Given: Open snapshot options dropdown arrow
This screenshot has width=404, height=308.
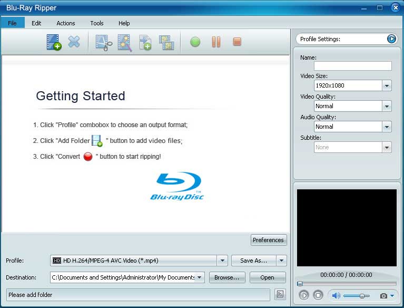Looking at the screenshot, I should pyautogui.click(x=392, y=296).
